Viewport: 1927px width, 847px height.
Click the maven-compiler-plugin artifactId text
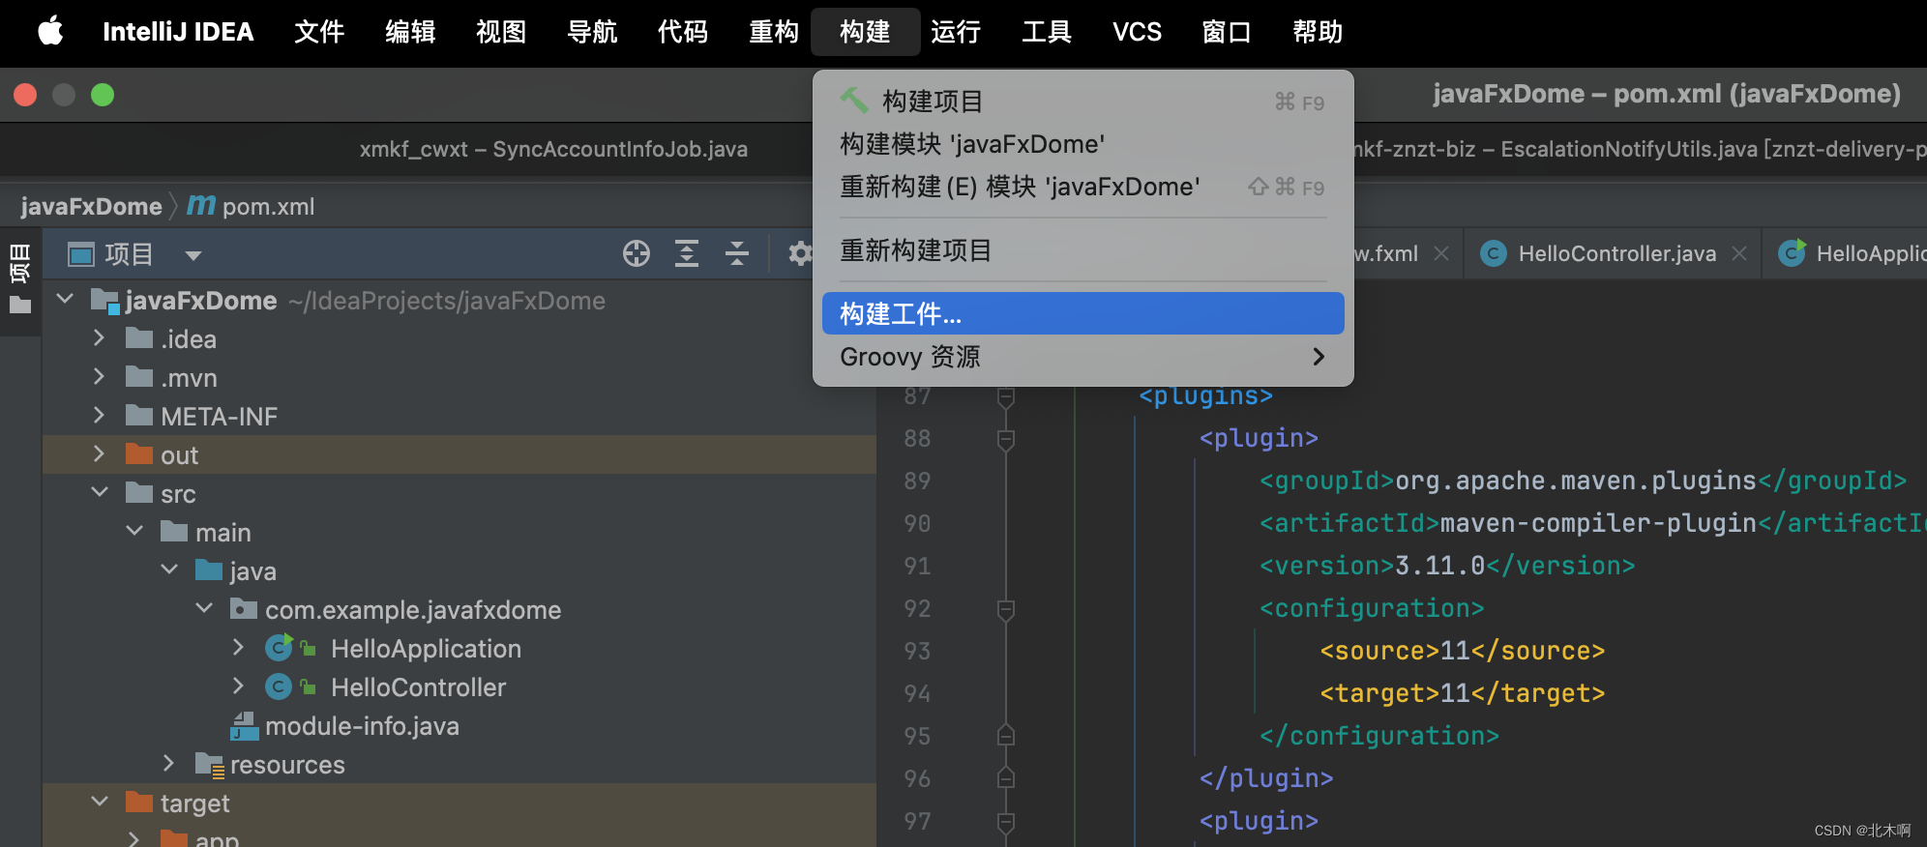point(1598,523)
